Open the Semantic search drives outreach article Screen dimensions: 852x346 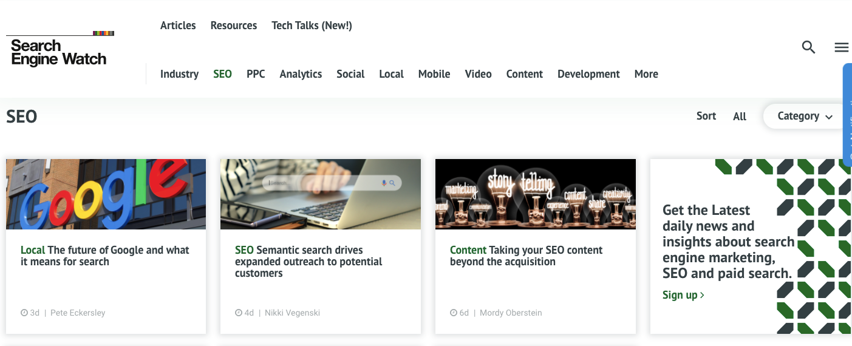308,262
